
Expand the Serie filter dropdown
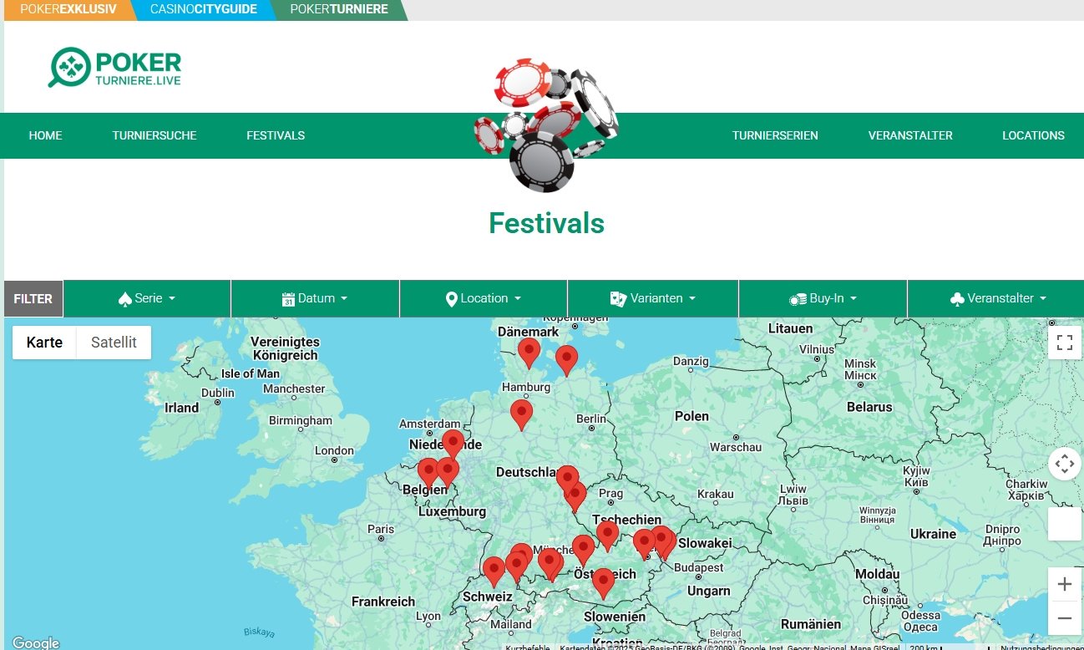[147, 298]
